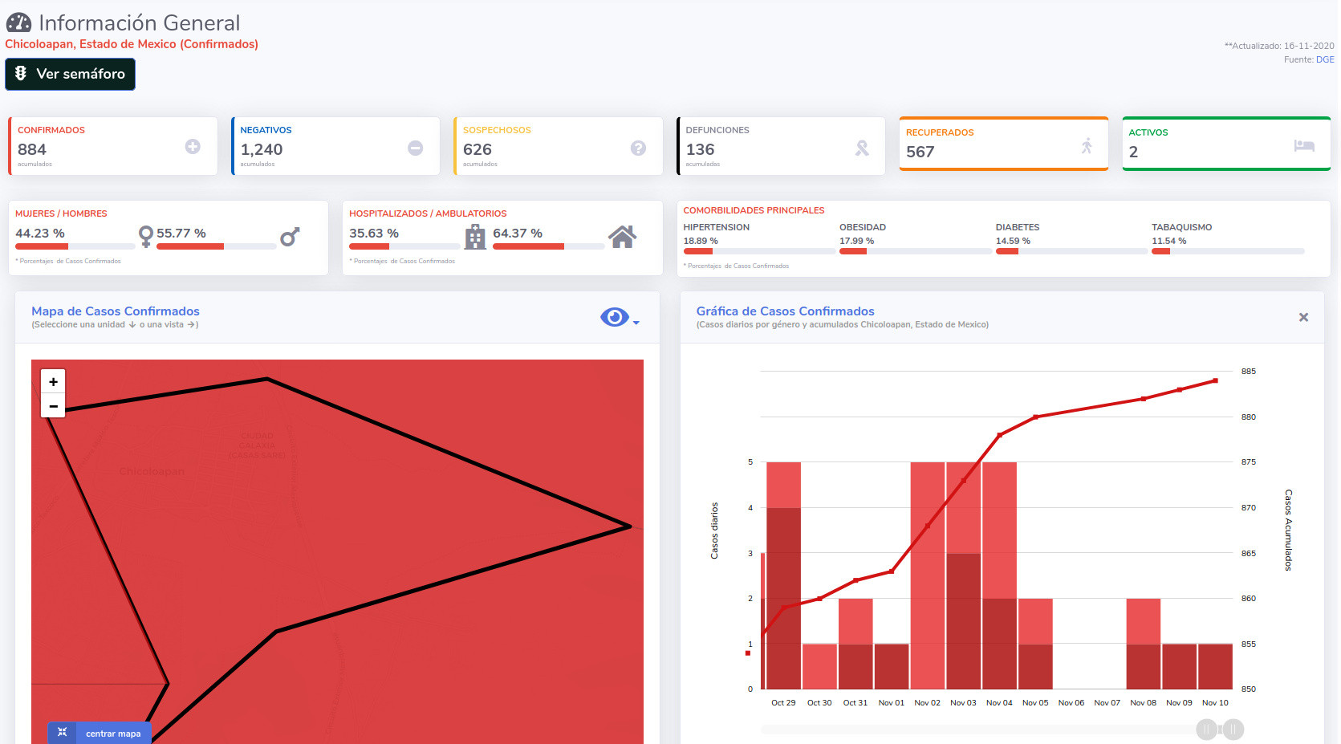Click the right range slider handle below chart
This screenshot has width=1341, height=744.
[x=1233, y=730]
